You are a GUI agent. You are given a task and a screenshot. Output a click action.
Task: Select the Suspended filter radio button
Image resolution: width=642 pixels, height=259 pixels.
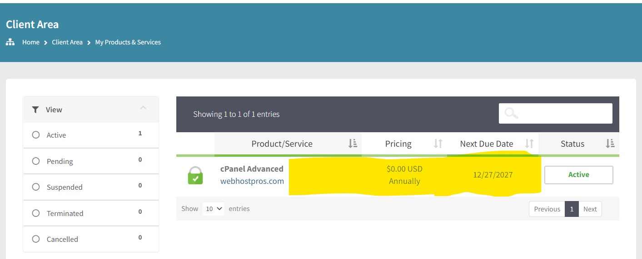tap(36, 187)
